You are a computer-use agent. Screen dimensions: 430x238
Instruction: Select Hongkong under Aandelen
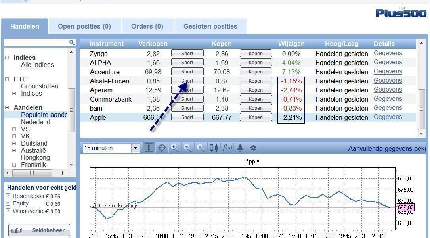35,157
